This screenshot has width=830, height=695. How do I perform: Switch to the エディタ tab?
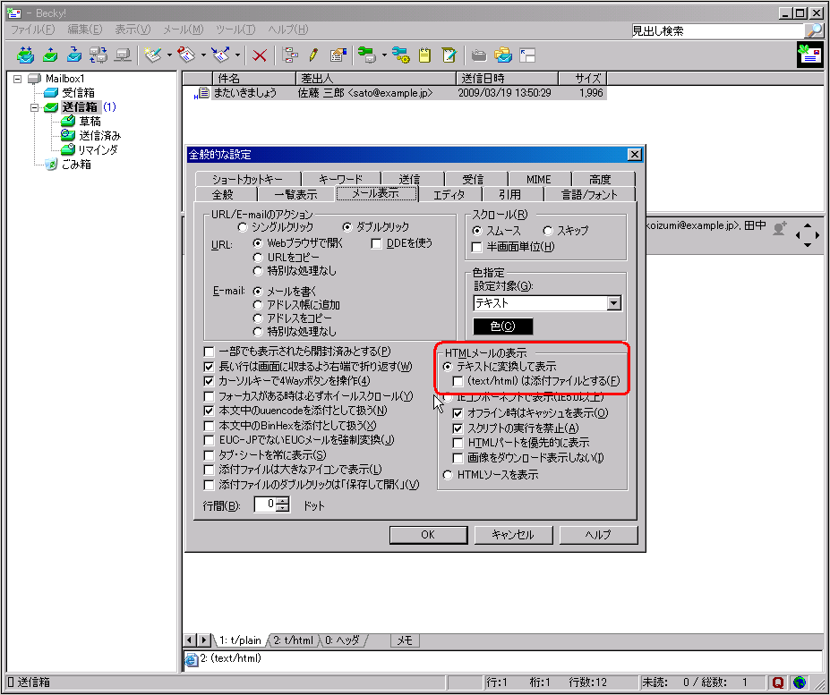pos(449,195)
